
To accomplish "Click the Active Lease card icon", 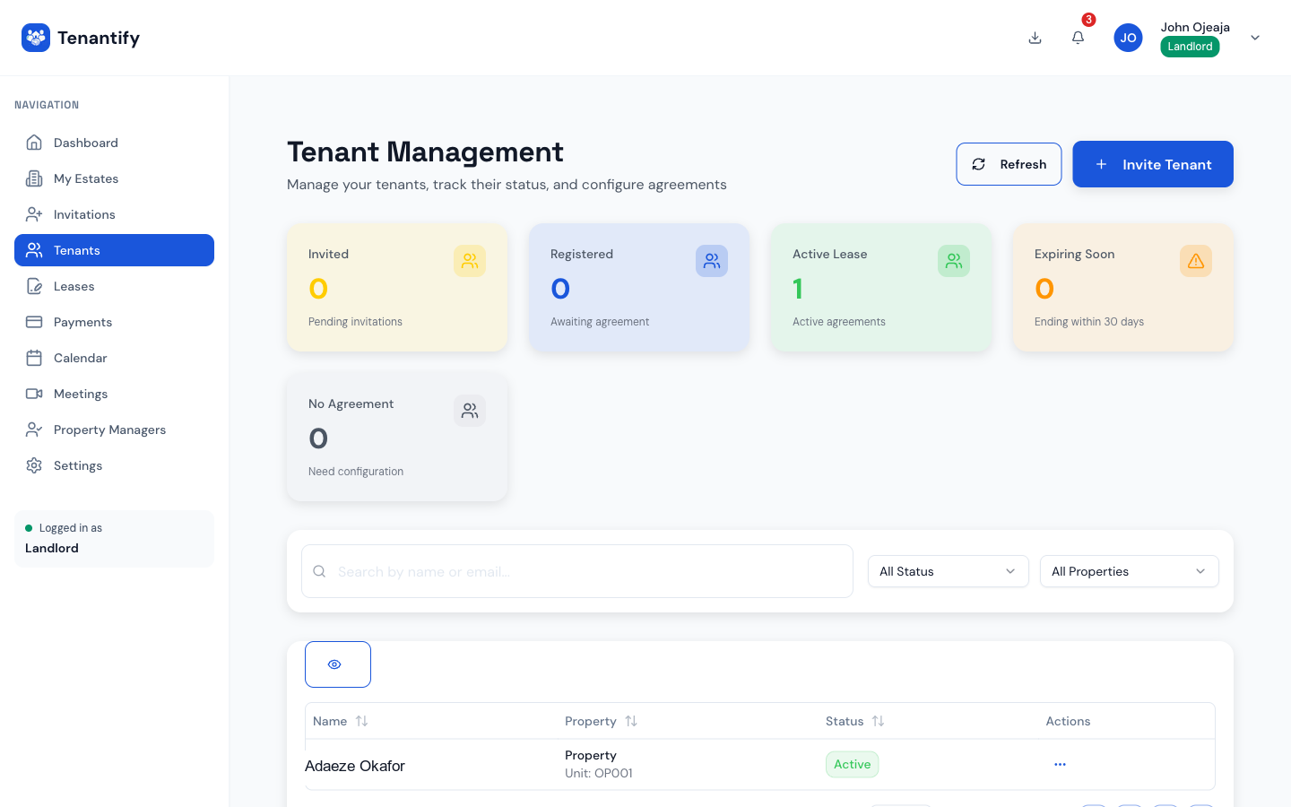I will [x=954, y=261].
